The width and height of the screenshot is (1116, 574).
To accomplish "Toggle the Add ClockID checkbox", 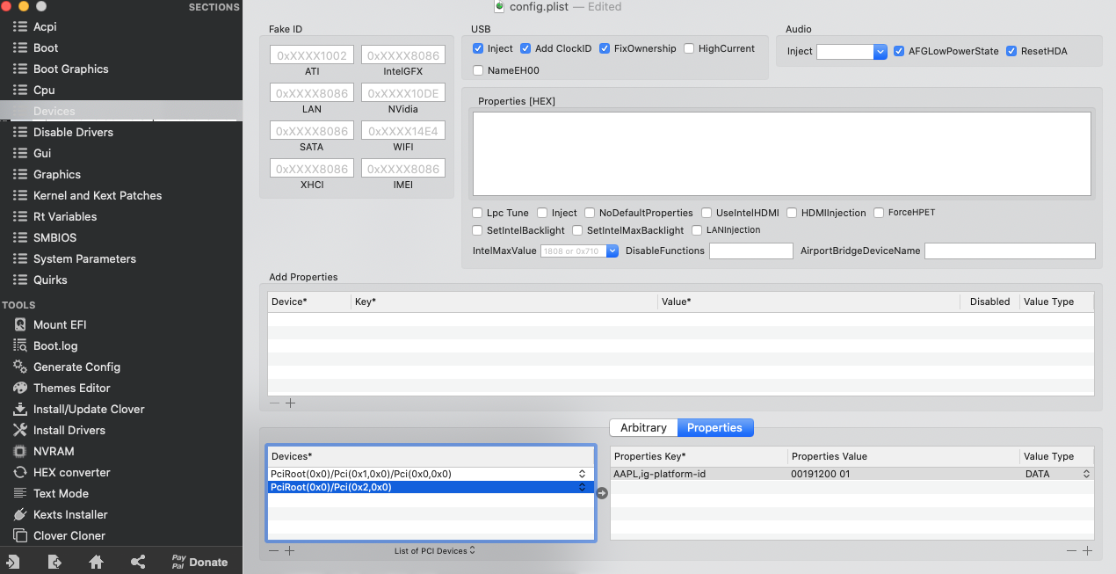I will (x=525, y=48).
